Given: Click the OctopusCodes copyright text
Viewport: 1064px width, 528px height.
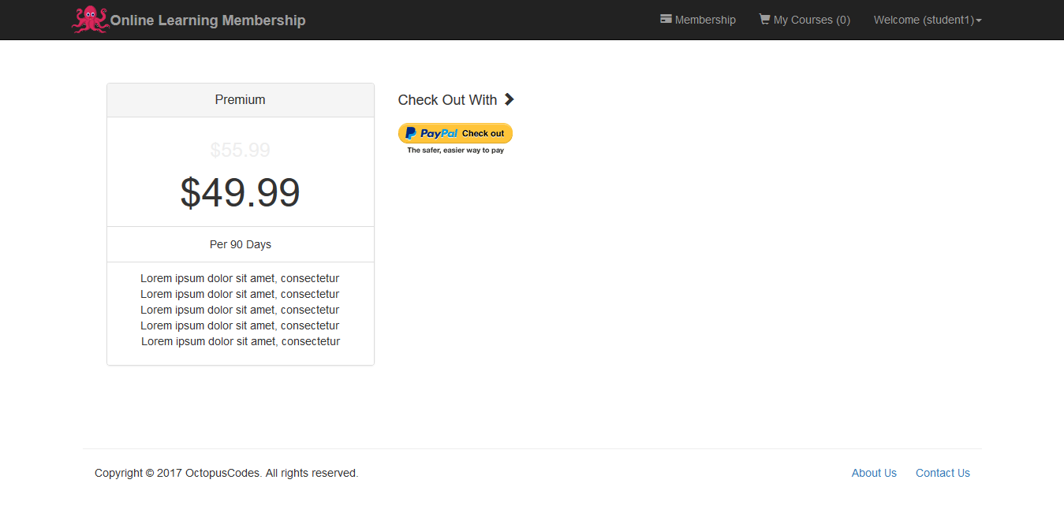Looking at the screenshot, I should pos(226,473).
